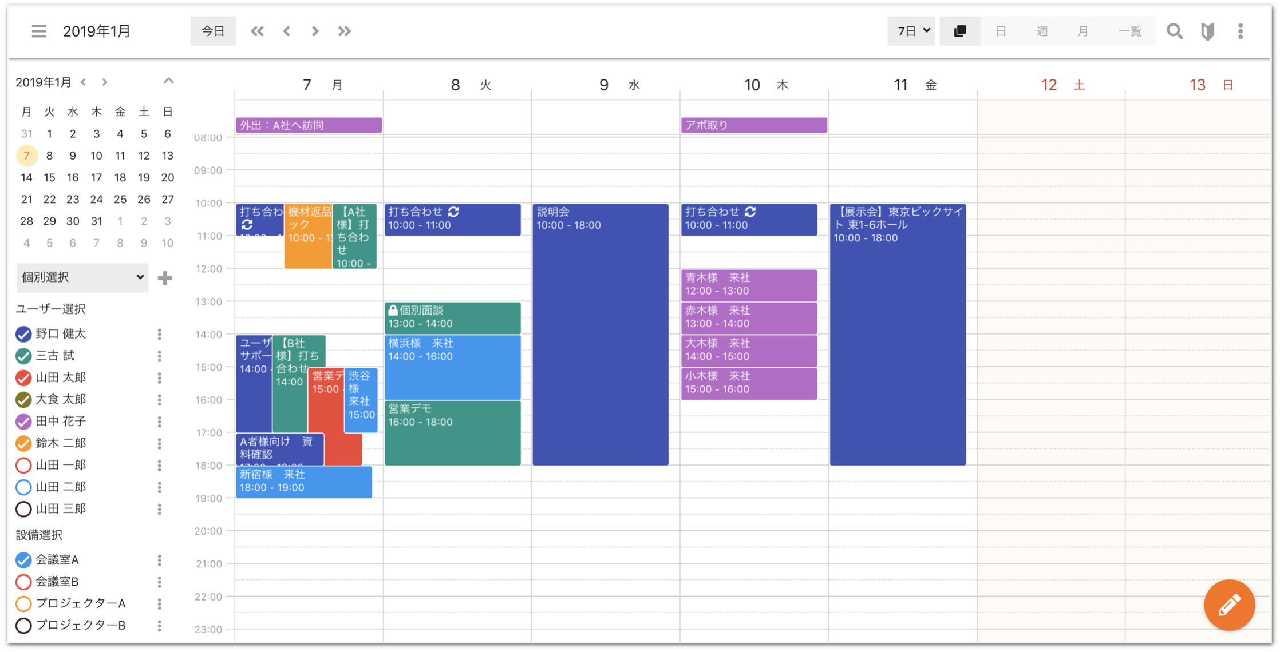Switch to 一覧 list view
The image size is (1280, 652).
(1130, 31)
